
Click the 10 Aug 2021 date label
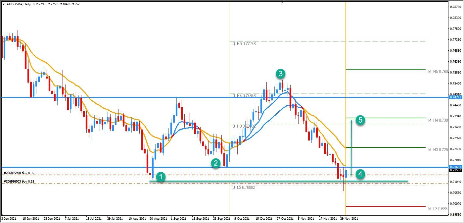coord(137,219)
